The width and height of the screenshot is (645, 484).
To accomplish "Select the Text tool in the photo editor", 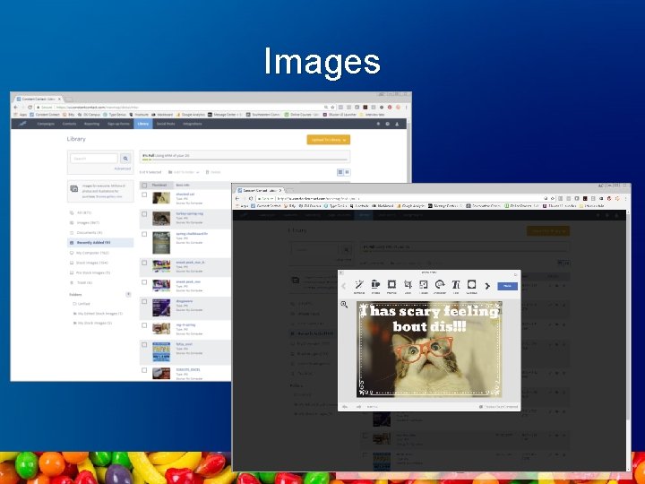I will [x=456, y=287].
